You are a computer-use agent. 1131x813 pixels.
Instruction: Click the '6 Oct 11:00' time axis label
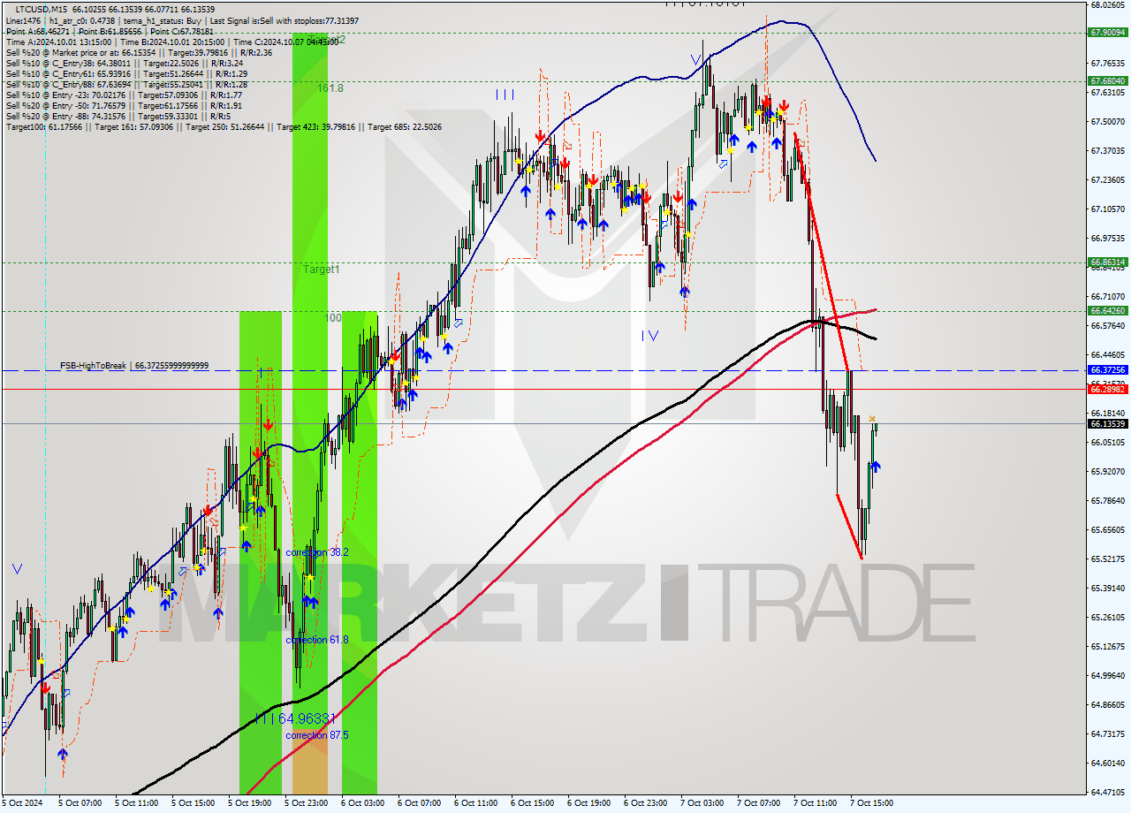tap(476, 803)
